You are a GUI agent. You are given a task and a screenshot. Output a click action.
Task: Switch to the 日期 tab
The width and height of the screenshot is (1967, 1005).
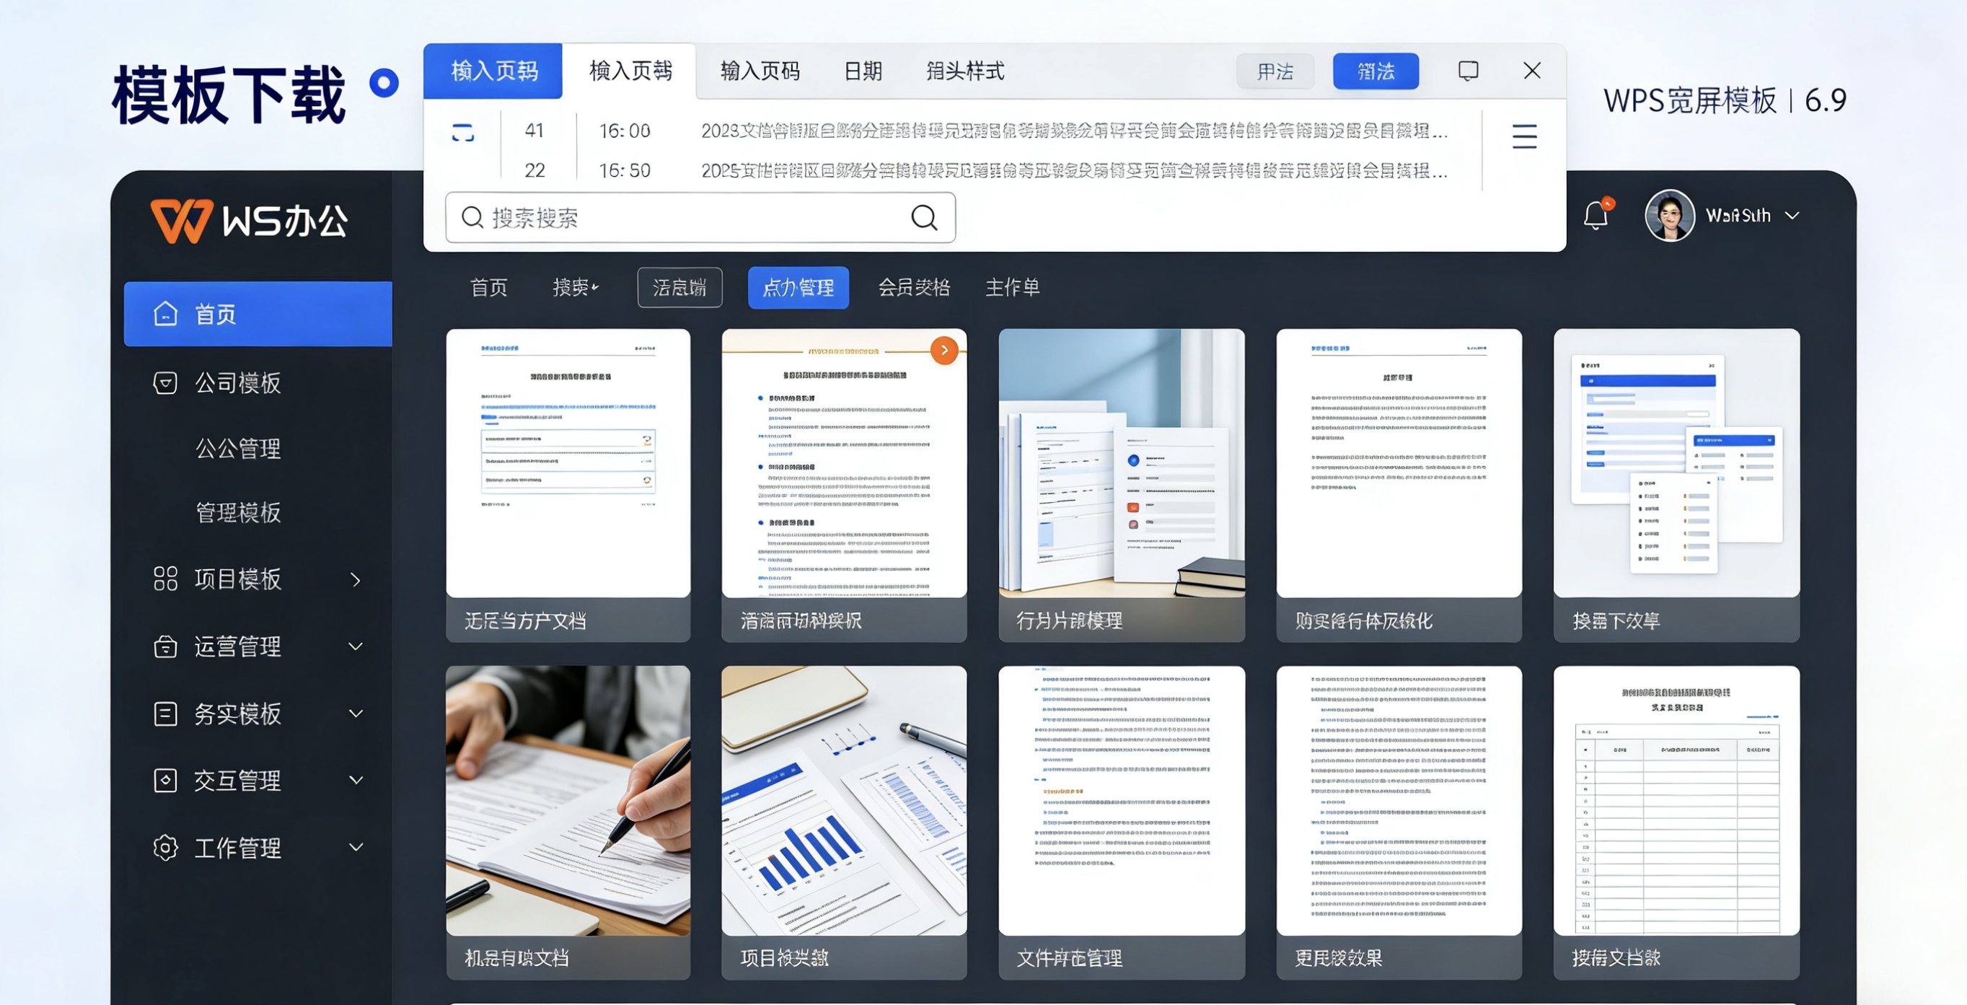coord(862,71)
